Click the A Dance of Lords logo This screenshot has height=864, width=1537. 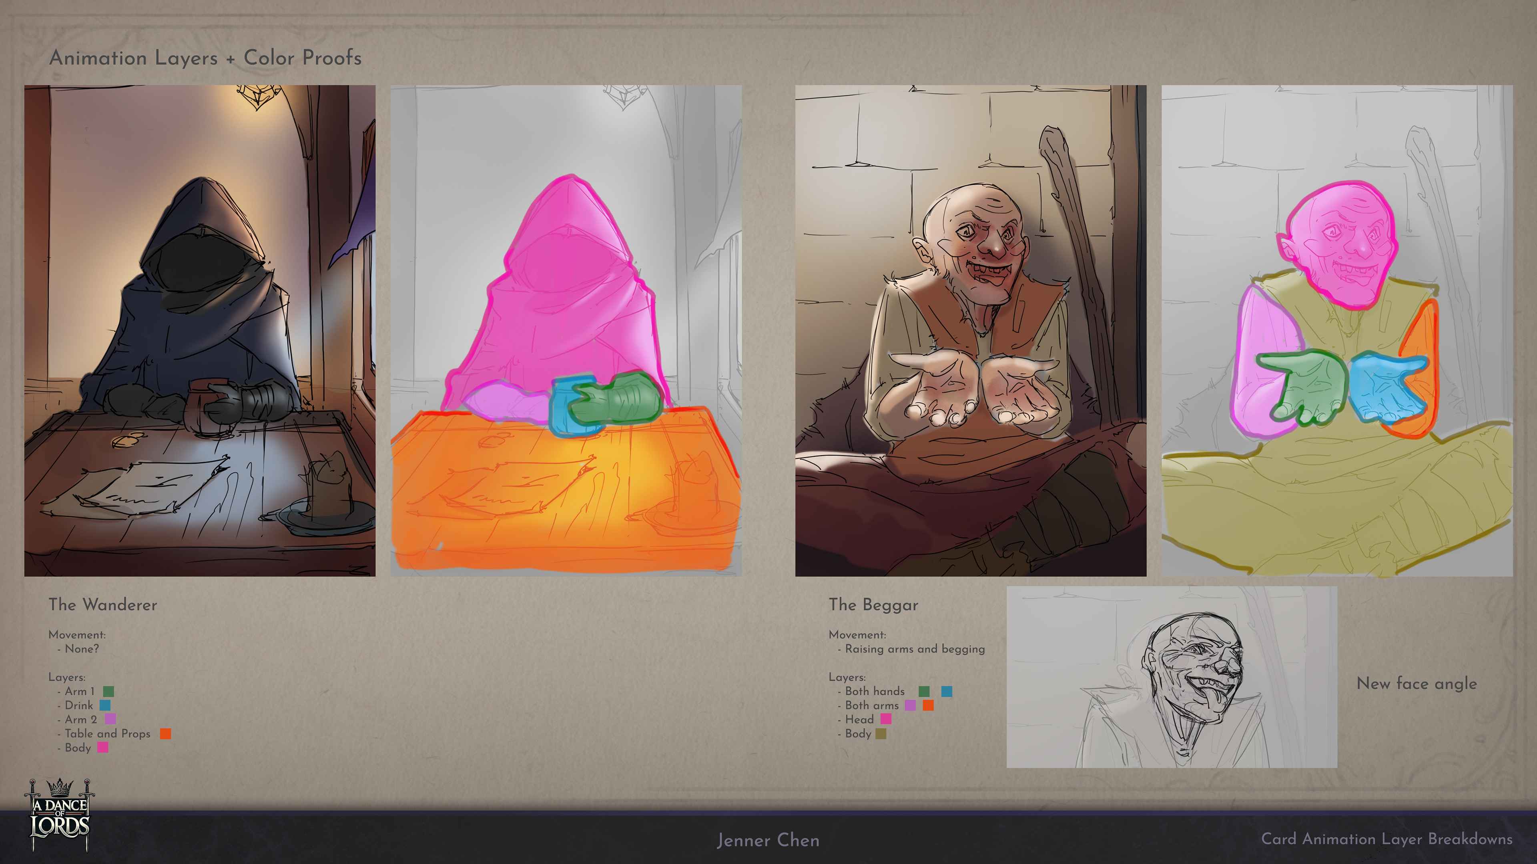pyautogui.click(x=60, y=814)
